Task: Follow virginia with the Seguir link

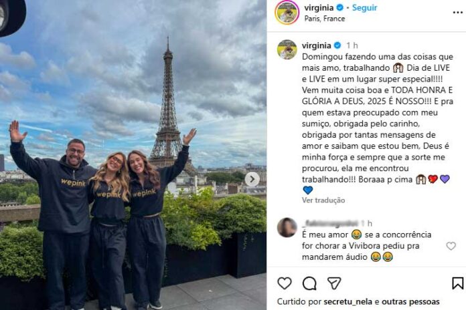Action: click(365, 7)
